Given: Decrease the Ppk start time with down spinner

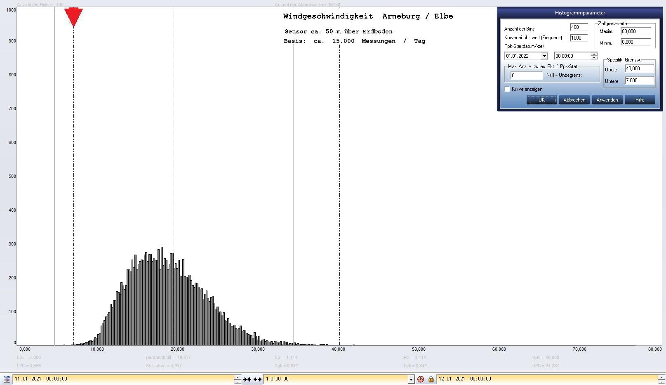Looking at the screenshot, I should pos(594,58).
